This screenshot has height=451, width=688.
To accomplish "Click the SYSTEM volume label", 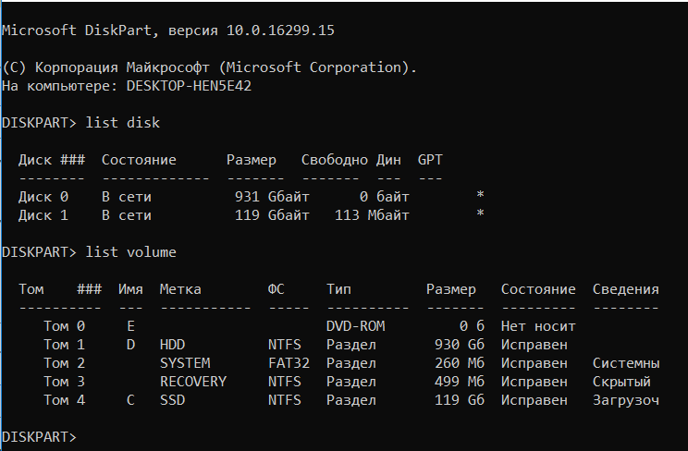I will coord(184,362).
